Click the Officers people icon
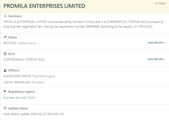 pos(5,70)
